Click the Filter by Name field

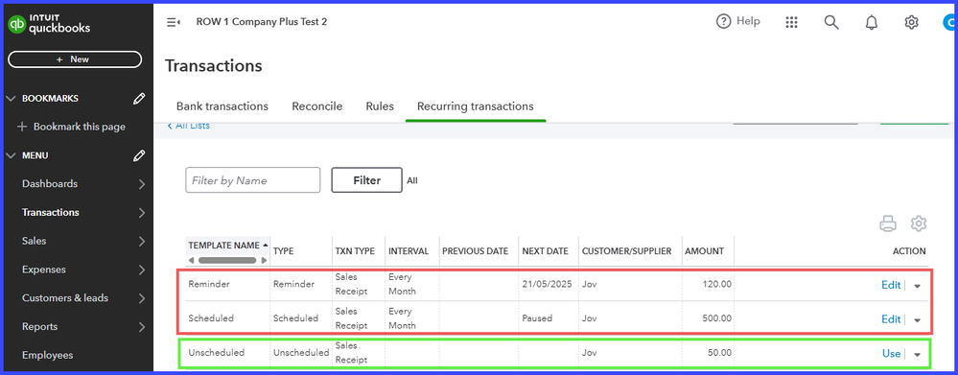(253, 180)
